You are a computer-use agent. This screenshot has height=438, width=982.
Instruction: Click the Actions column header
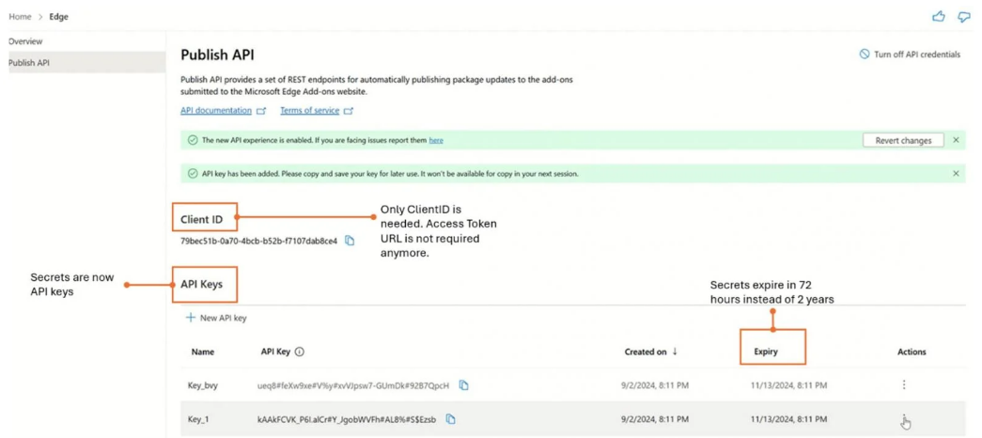[912, 352]
